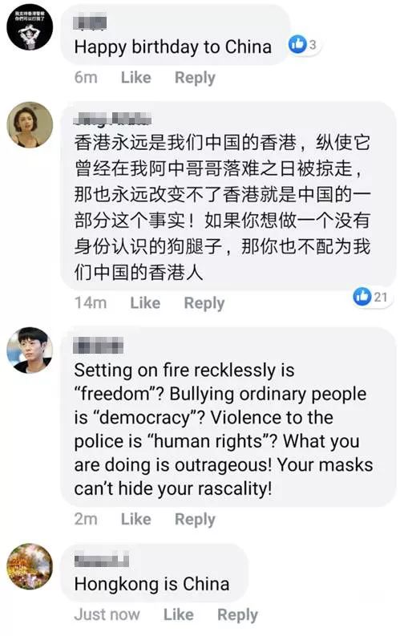Open the woman avatar on the Chinese comment
400x636 pixels.
pos(30,125)
